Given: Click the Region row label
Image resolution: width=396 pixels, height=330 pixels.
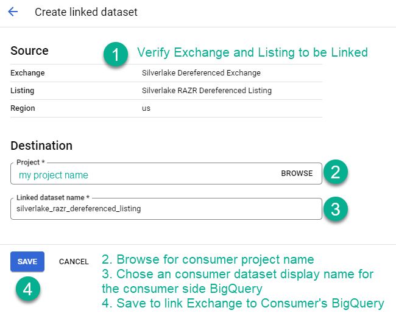Looking at the screenshot, I should 23,108.
